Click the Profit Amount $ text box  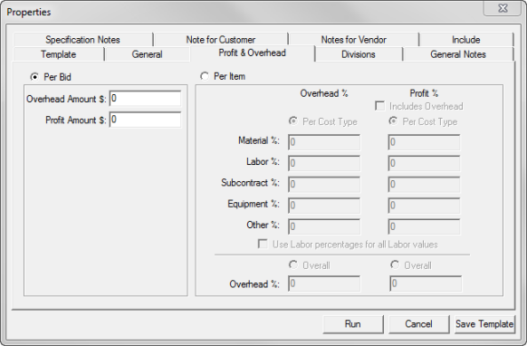tap(145, 120)
